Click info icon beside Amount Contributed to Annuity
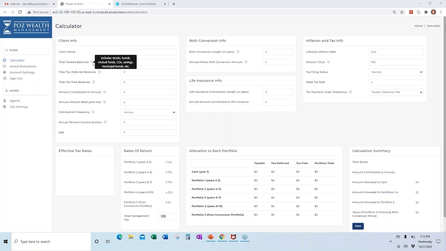Screen dimensions: 446x251 click(x=105, y=92)
